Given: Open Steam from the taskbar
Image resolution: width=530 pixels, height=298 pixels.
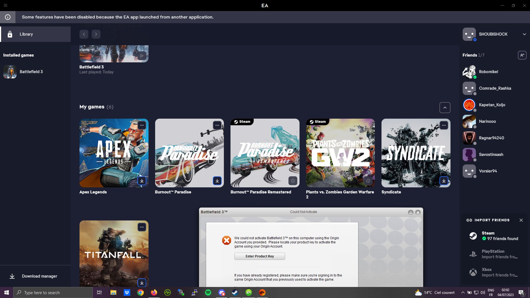Looking at the screenshot, I should (x=235, y=292).
